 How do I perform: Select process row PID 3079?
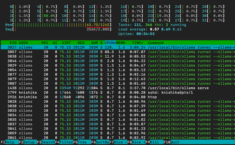pos(118,79)
